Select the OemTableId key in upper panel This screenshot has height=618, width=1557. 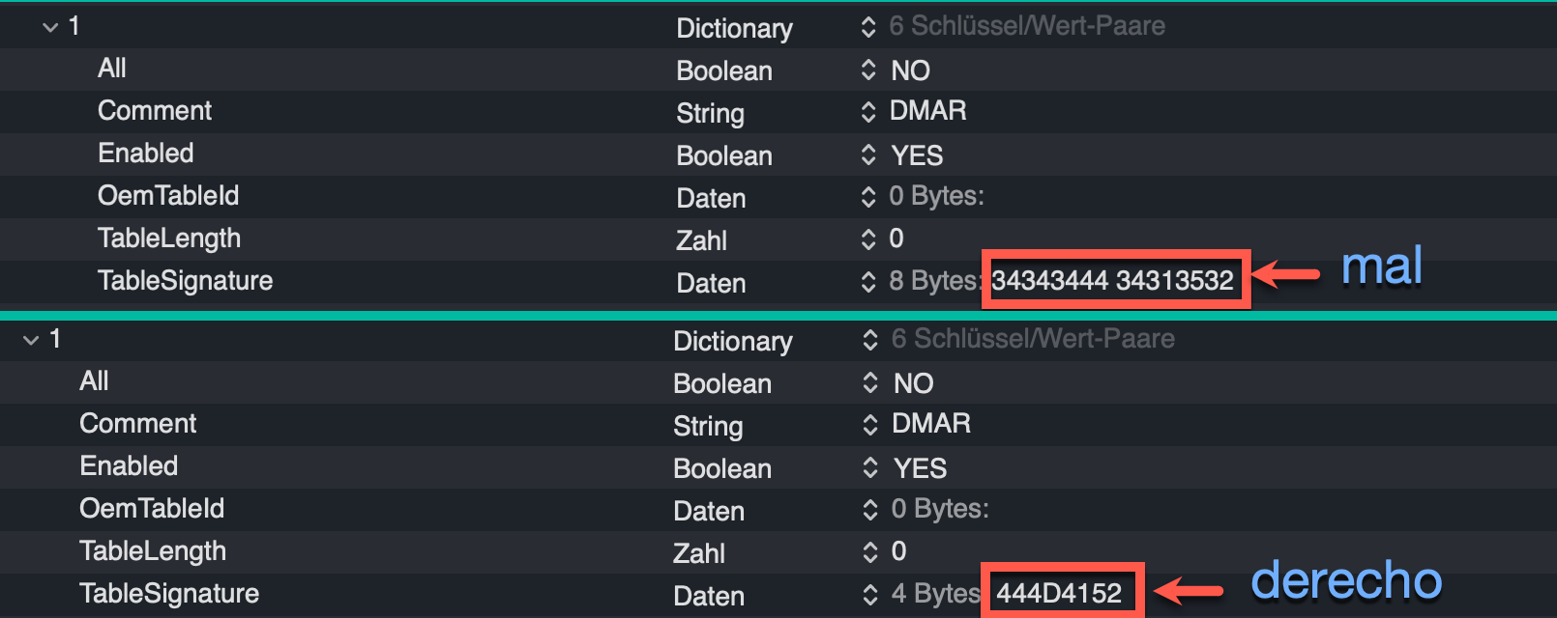point(168,196)
